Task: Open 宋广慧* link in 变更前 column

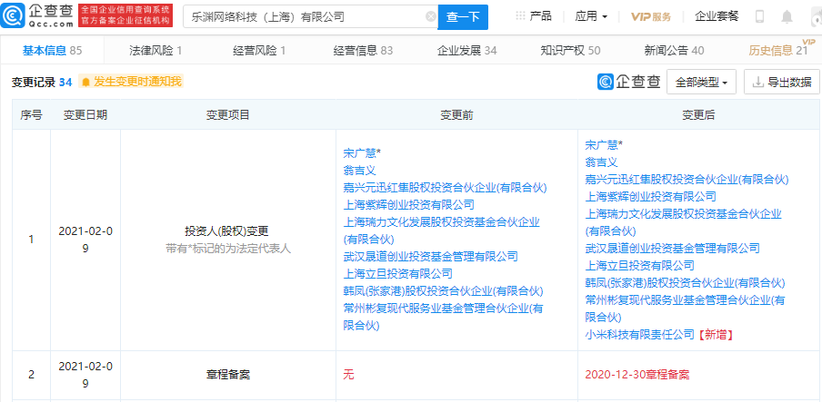Action: click(362, 152)
